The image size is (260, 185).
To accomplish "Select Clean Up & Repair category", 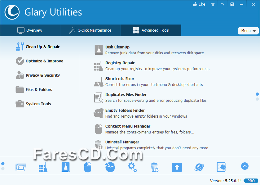I will click(x=42, y=47).
